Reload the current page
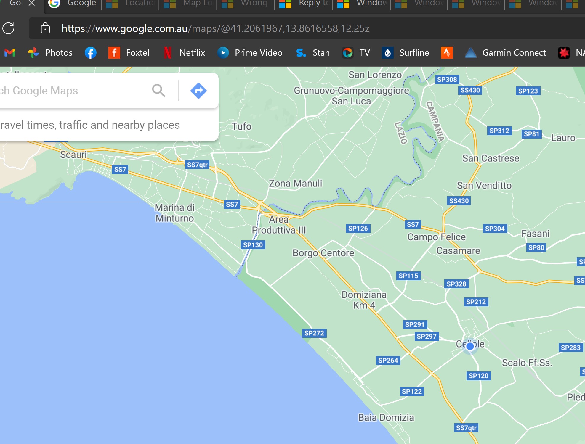The width and height of the screenshot is (585, 444). tap(9, 28)
